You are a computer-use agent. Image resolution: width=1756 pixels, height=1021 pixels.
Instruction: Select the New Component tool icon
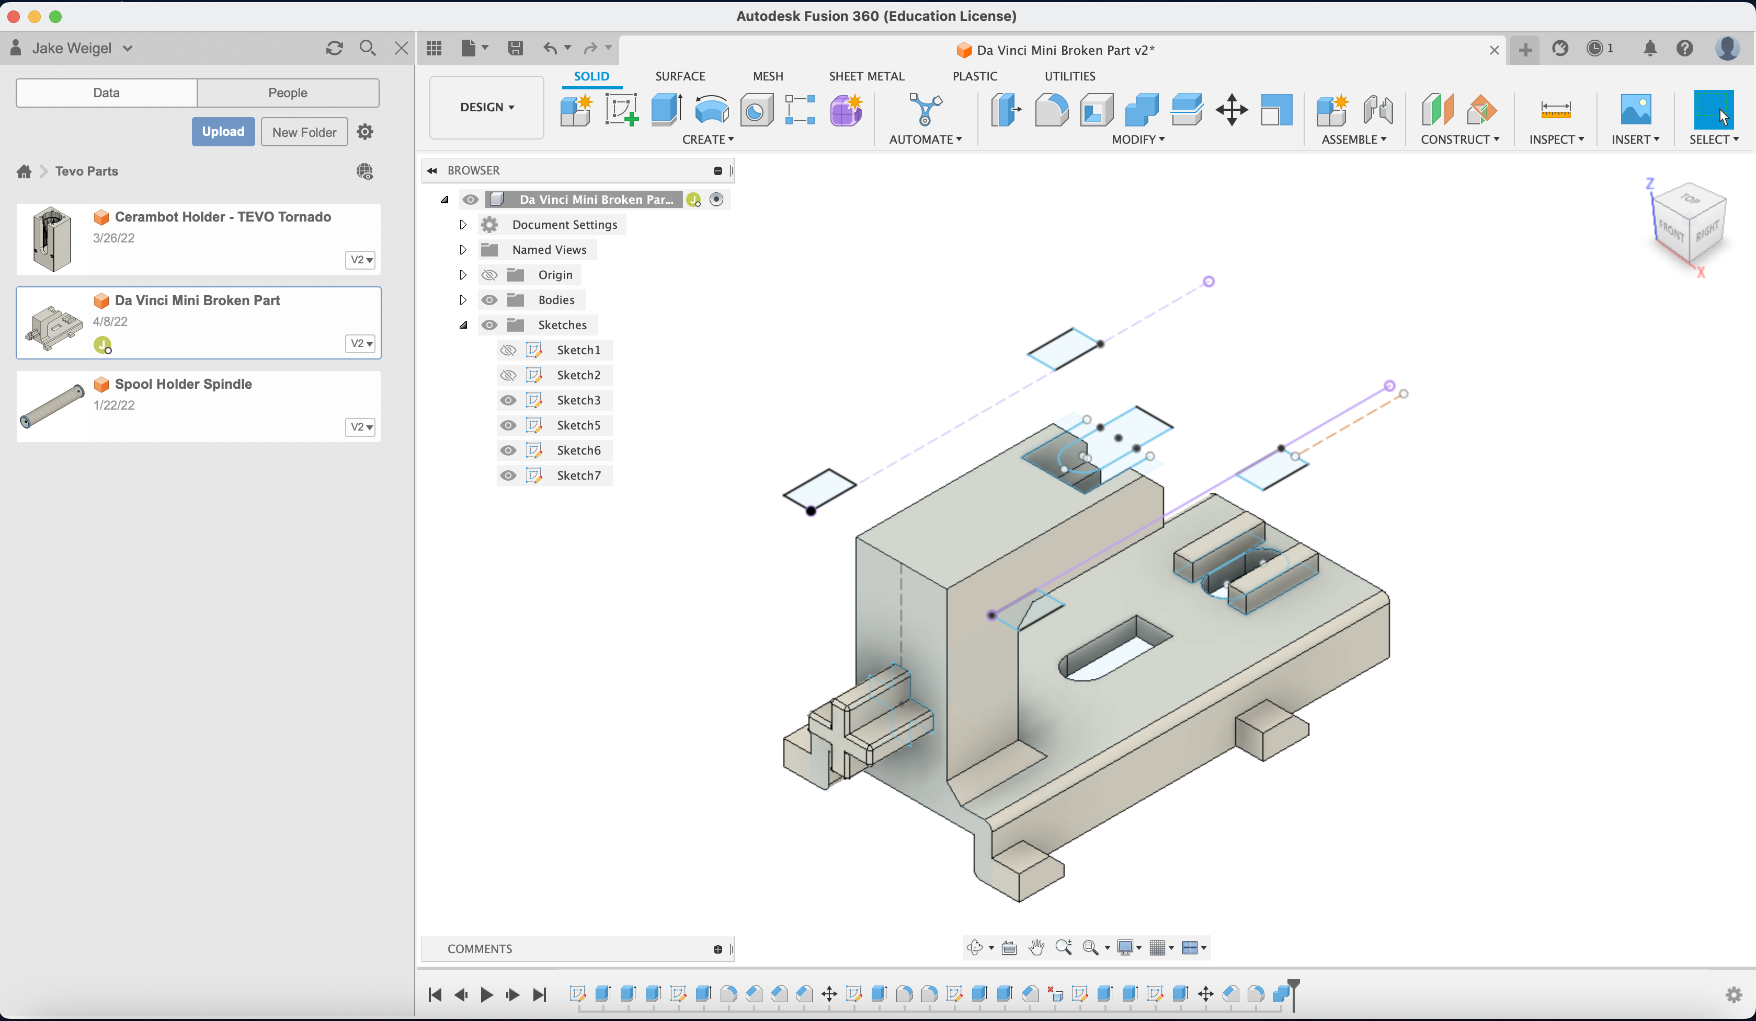(576, 110)
